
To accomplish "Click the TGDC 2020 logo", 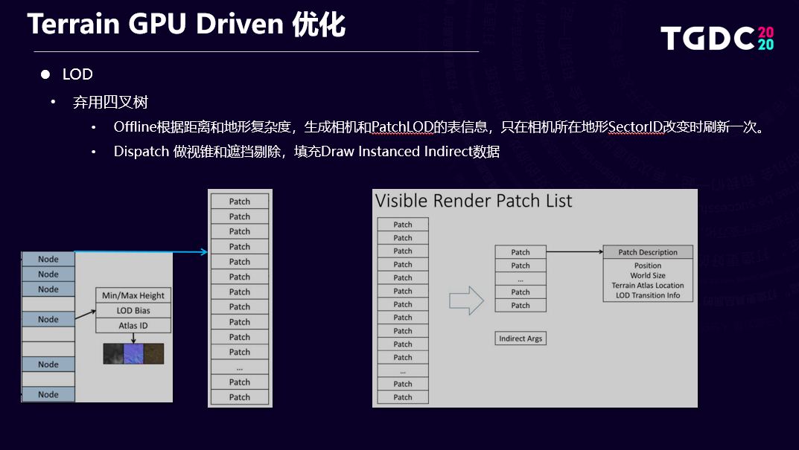I will coord(717,38).
